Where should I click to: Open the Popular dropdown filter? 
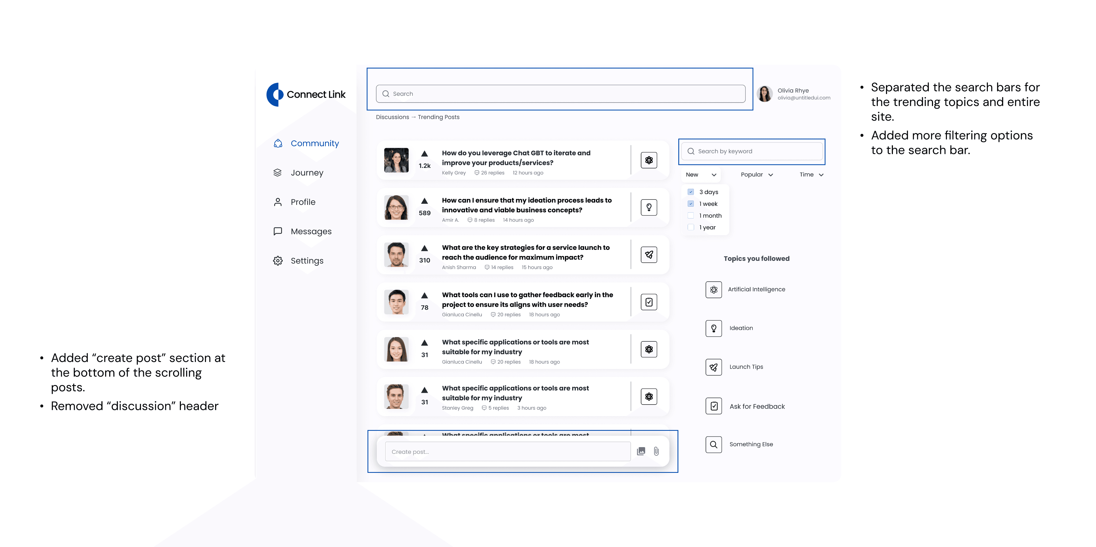tap(756, 175)
